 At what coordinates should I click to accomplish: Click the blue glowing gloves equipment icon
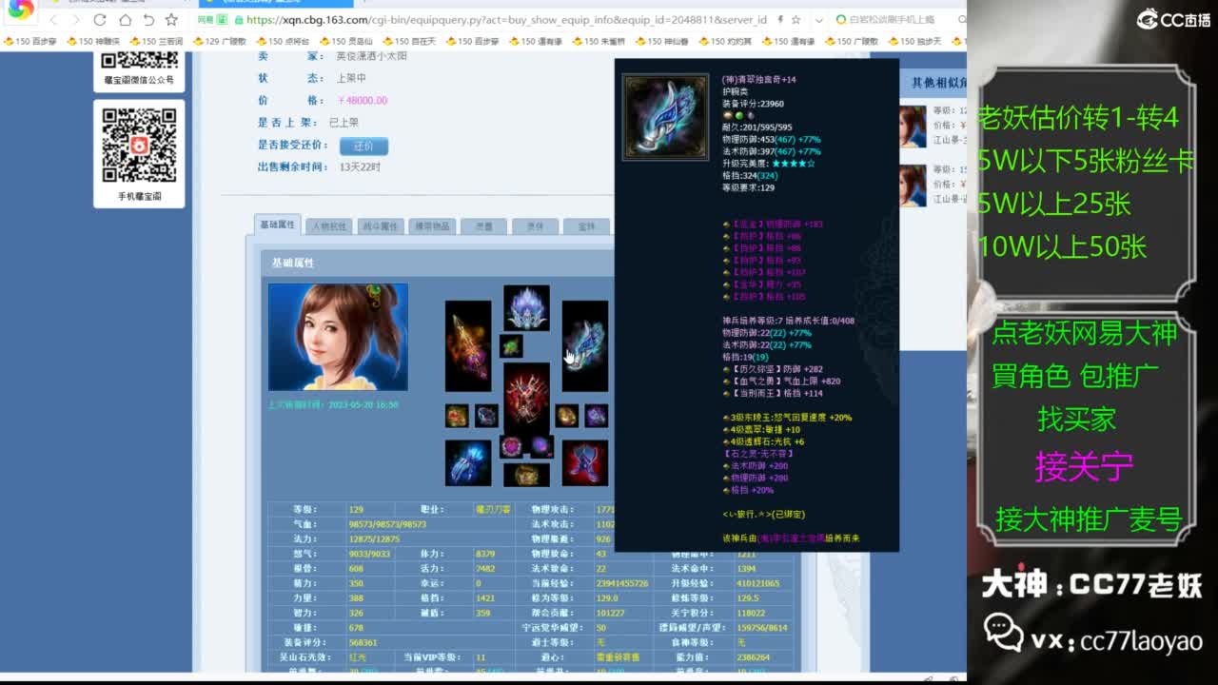point(468,463)
